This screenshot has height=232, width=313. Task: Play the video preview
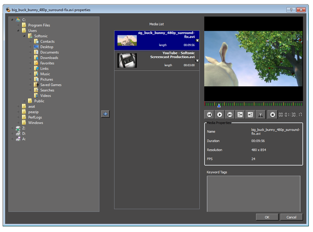220,114
